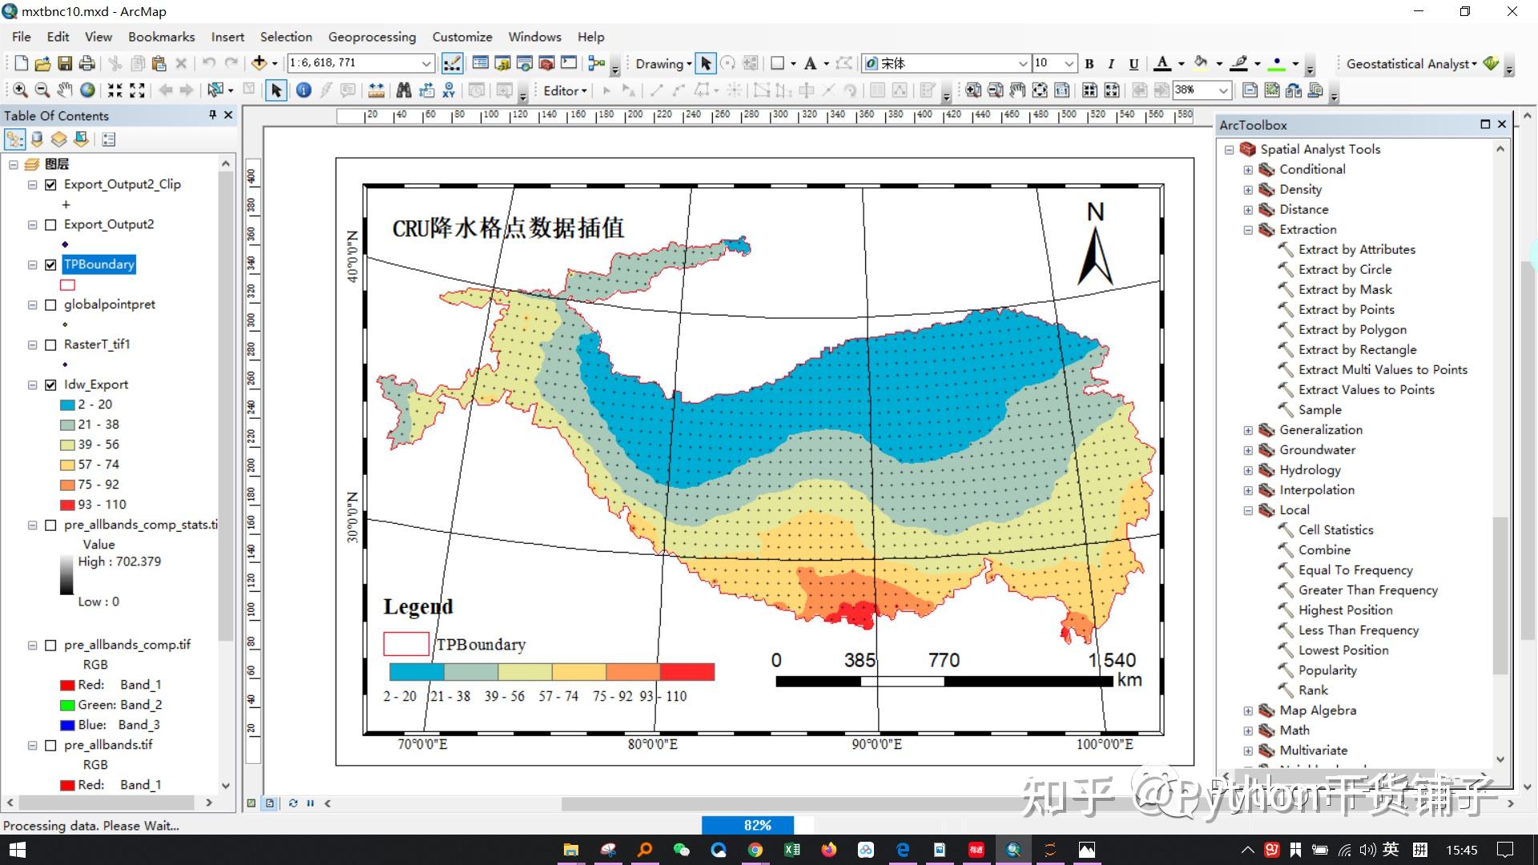Activate the Zoom In tool
1538x865 pixels.
pyautogui.click(x=18, y=90)
